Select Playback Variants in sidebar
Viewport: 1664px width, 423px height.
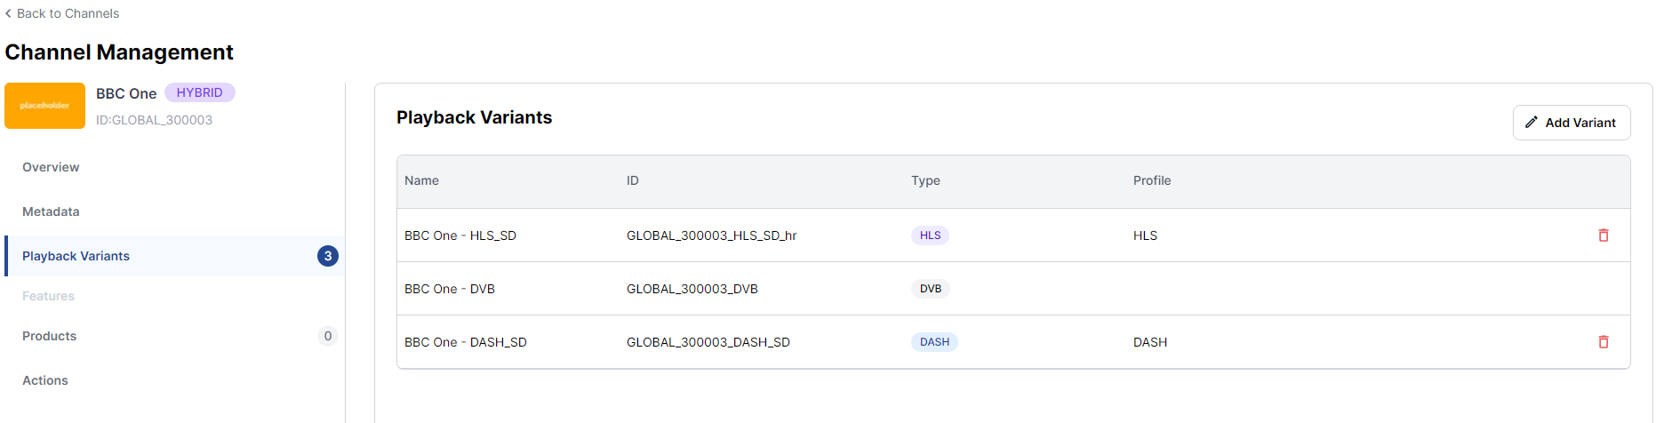pyautogui.click(x=76, y=256)
